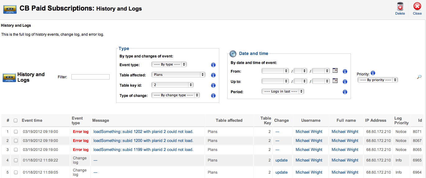Sort by the IP Address column header

pos(376,121)
